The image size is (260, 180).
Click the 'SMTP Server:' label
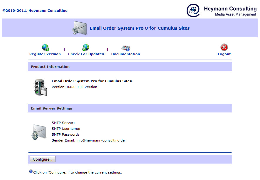pyautogui.click(x=63, y=123)
